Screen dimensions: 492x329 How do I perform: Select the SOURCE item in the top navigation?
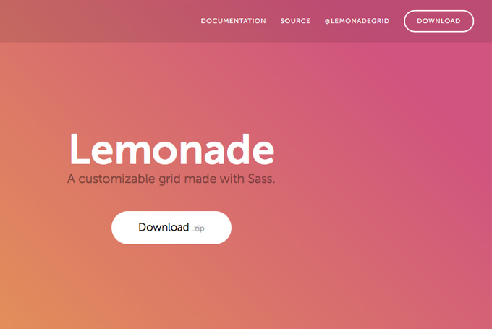[295, 21]
